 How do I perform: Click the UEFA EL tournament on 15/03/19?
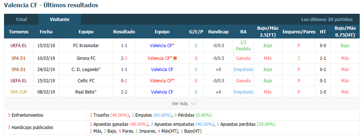click(x=19, y=46)
